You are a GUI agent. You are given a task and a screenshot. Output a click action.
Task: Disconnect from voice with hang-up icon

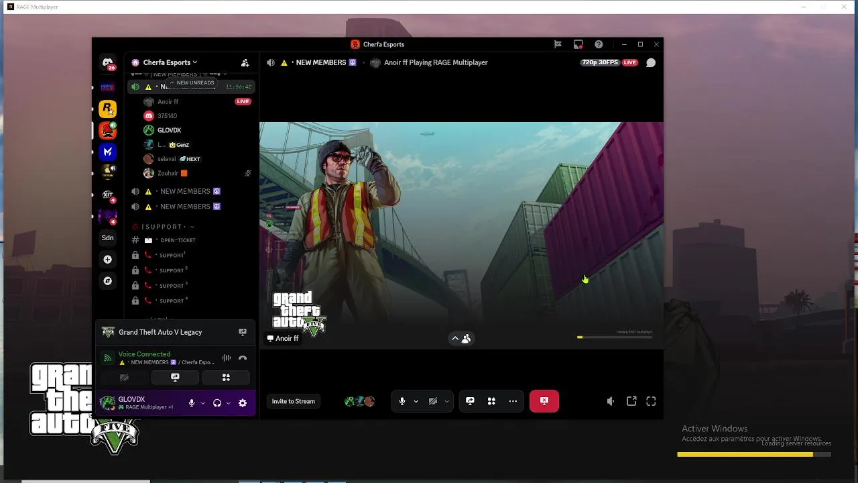click(243, 358)
